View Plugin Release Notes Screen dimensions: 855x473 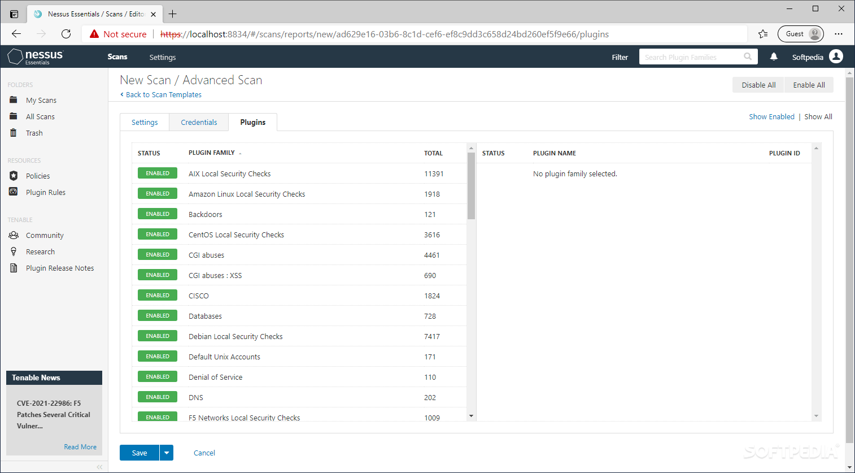60,268
